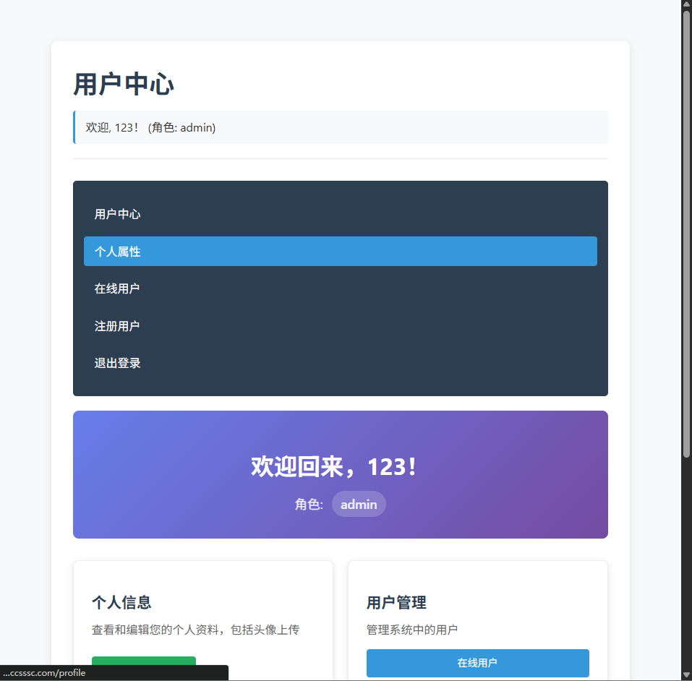
Task: Click the scrollbar down arrow
Action: pyautogui.click(x=686, y=675)
